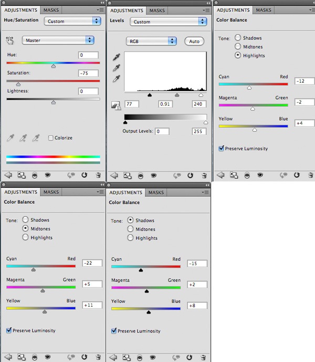315x362 pixels.
Task: Select the Levels black point eyedropper
Action: tap(117, 57)
